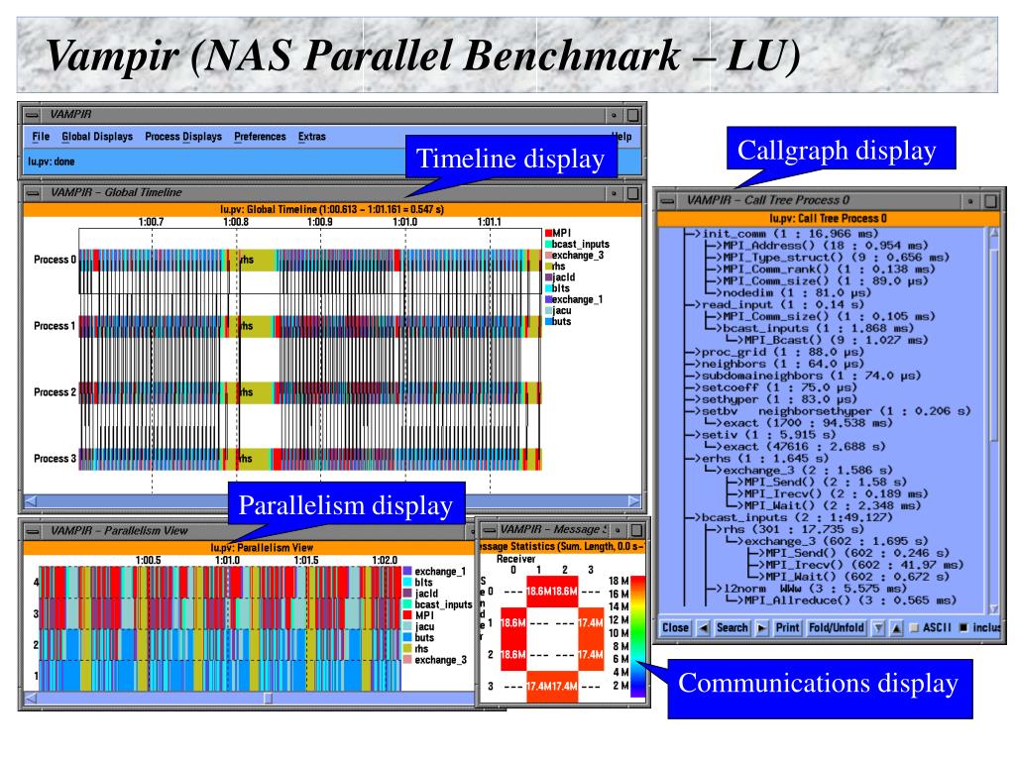
Task: Open the Extras menu
Action: 312,137
